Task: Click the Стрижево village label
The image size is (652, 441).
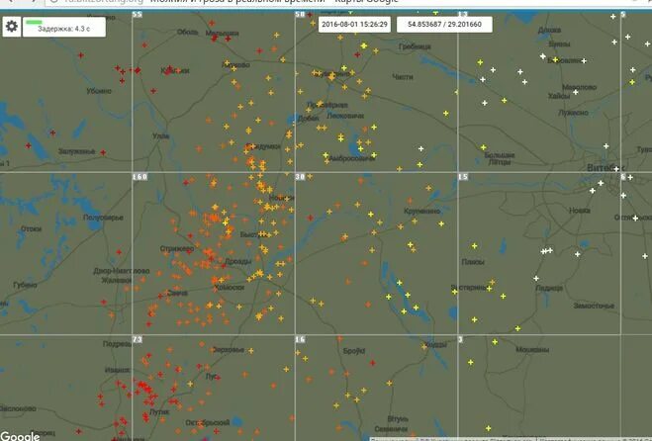Action: tap(177, 248)
